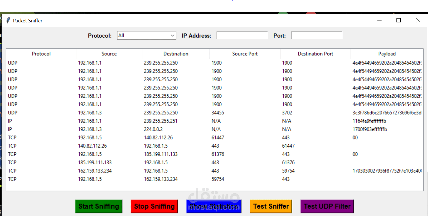
Task: Click the purple Test UDP Filter button
Action: [327, 206]
